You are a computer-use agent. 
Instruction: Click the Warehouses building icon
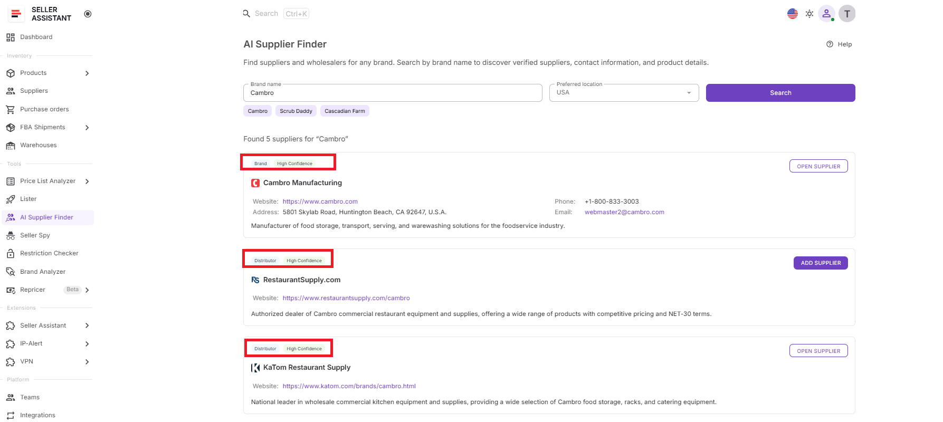click(x=11, y=146)
